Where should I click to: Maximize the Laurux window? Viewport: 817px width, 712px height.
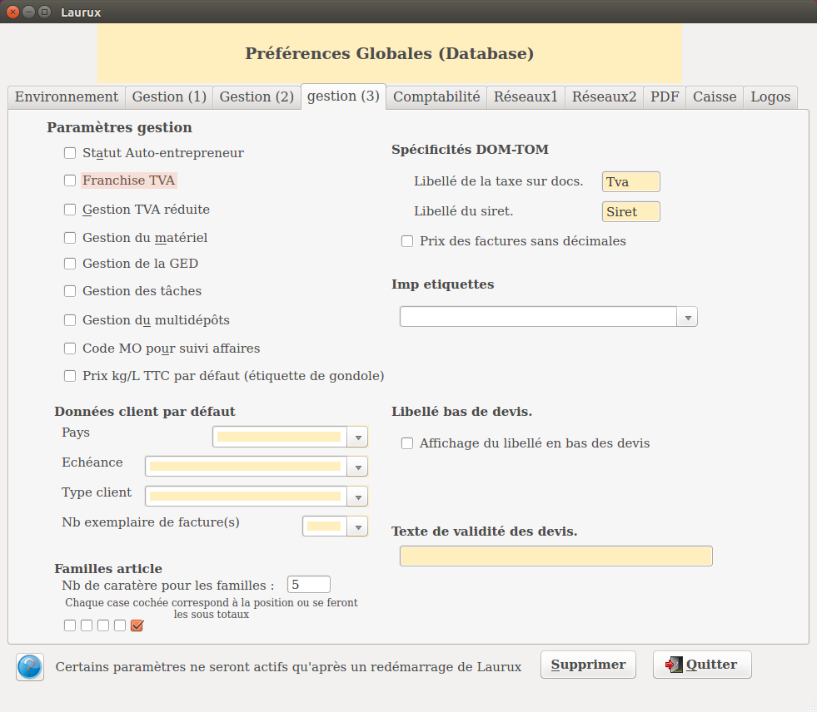[45, 12]
